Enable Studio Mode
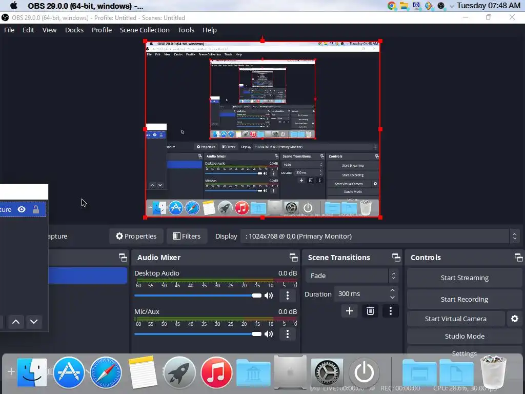The height and width of the screenshot is (394, 525). pos(465,336)
